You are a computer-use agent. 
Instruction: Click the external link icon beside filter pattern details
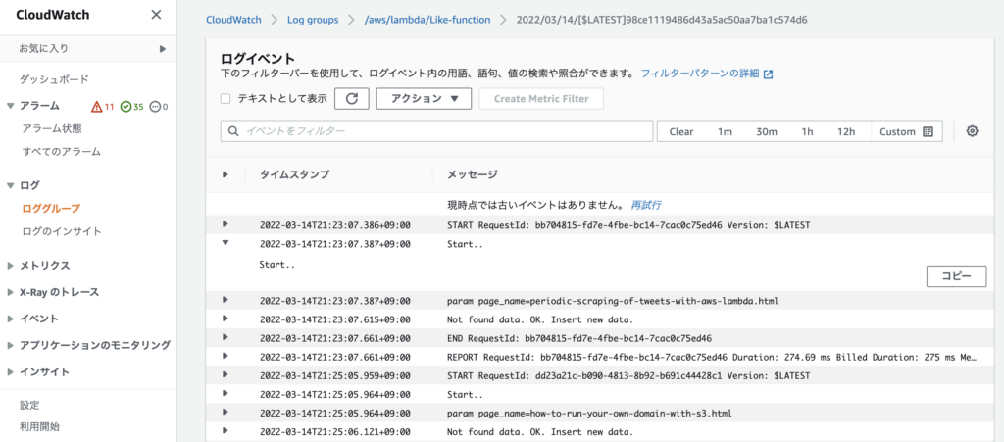(x=769, y=74)
